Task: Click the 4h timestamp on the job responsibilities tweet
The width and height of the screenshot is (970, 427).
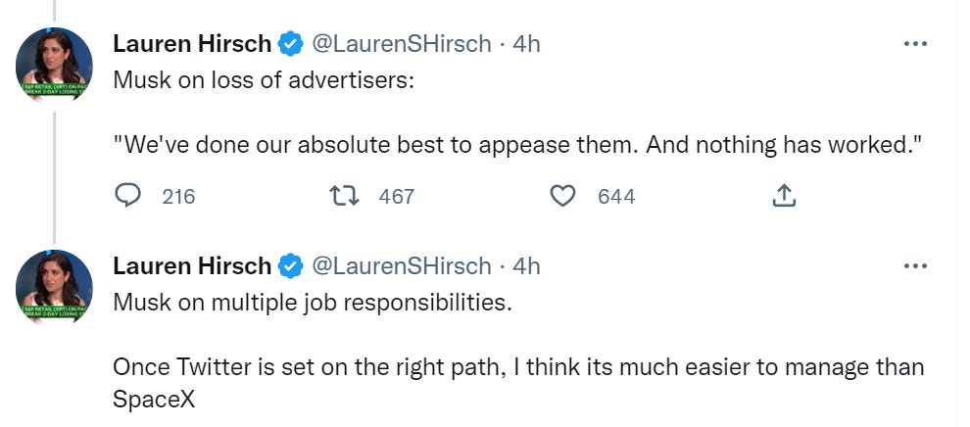Action: coord(526,265)
